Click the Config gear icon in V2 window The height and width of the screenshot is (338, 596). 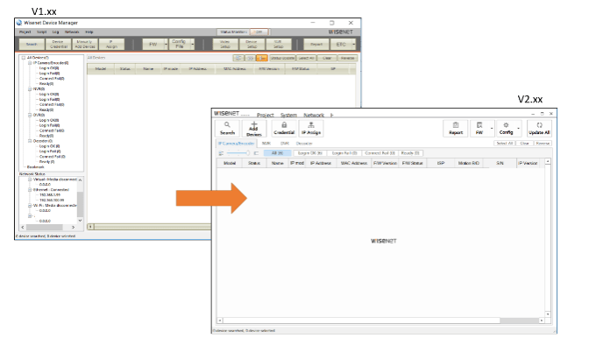506,125
